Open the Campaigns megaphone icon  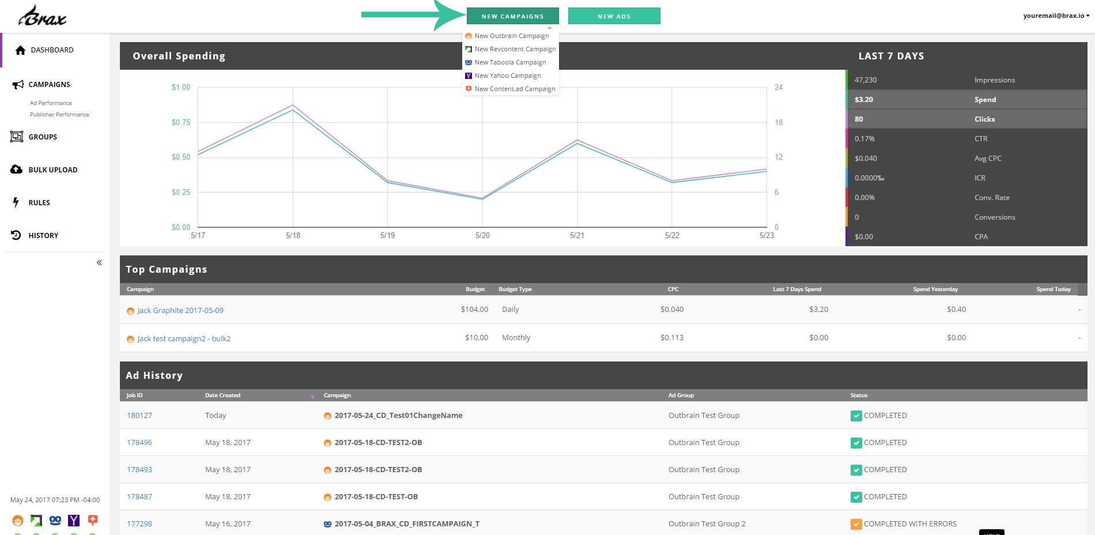tap(18, 85)
